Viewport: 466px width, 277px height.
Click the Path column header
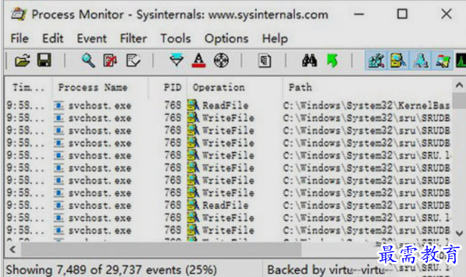[x=368, y=88]
